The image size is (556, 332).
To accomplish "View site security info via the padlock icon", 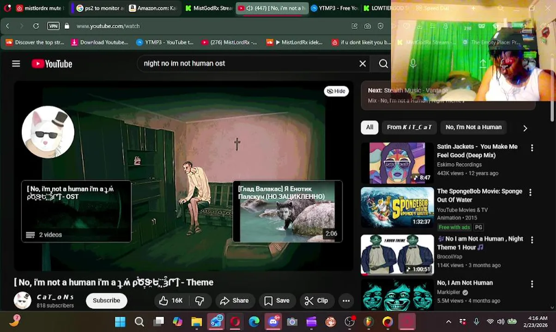I will tap(67, 26).
